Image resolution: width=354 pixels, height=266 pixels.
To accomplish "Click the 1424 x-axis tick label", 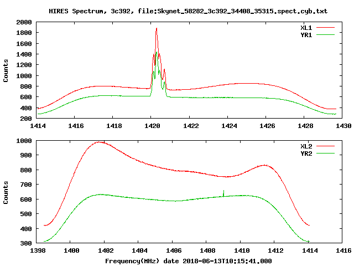I will [x=229, y=126].
